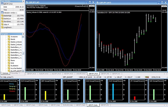Click the Navigator scrollbar thumb
Viewport: 168px width, 107px height.
pos(23,53)
